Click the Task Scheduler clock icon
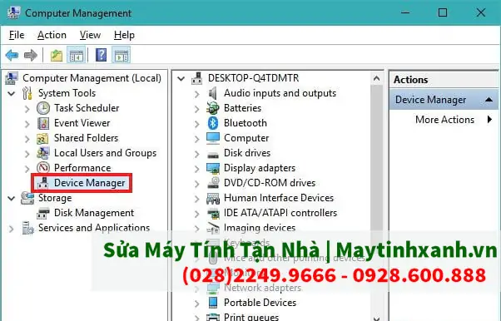Viewport: 501px width, 321px height. tap(43, 108)
